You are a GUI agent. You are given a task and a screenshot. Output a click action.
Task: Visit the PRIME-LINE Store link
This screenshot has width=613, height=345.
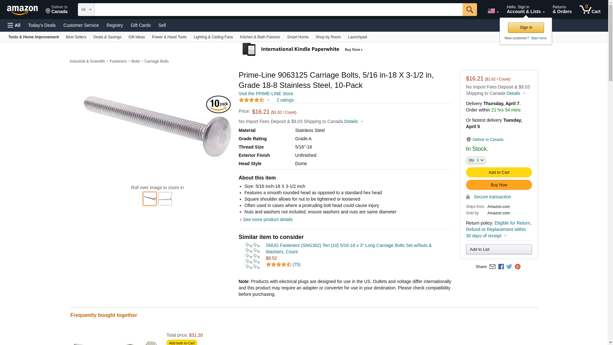point(266,94)
